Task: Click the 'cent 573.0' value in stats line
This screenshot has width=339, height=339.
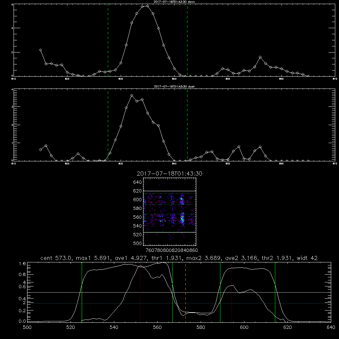Action: pyautogui.click(x=56, y=258)
